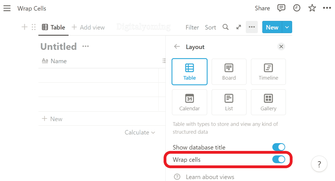Image resolution: width=335 pixels, height=181 pixels.
Task: Select the Table view tab
Action: coord(53,27)
